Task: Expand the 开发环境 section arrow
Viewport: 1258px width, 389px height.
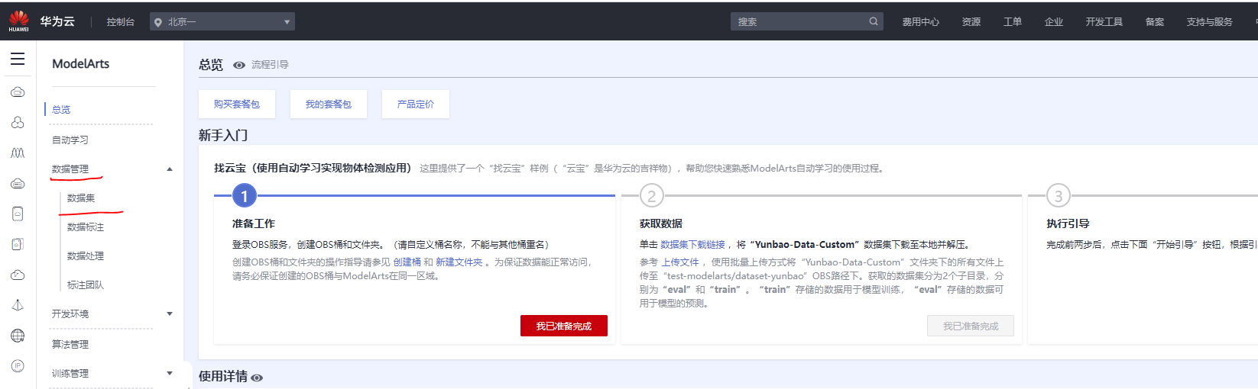Action: [170, 313]
